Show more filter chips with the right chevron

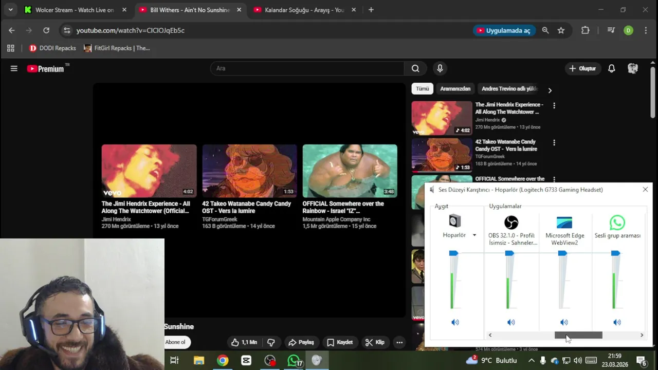[x=550, y=90]
